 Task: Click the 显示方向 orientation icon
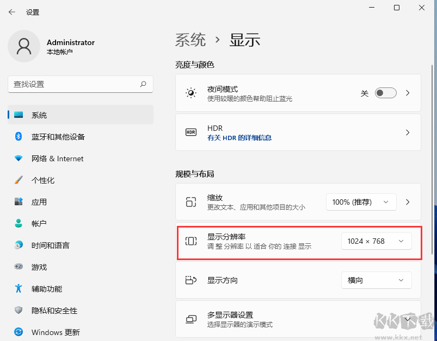[191, 280]
